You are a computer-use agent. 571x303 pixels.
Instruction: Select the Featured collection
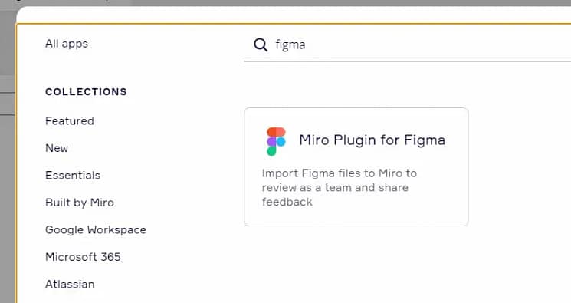click(x=70, y=120)
